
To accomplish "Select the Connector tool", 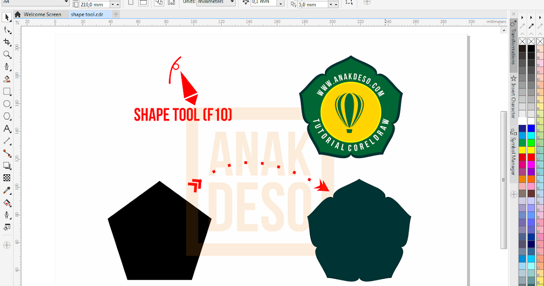I will pos(7,153).
